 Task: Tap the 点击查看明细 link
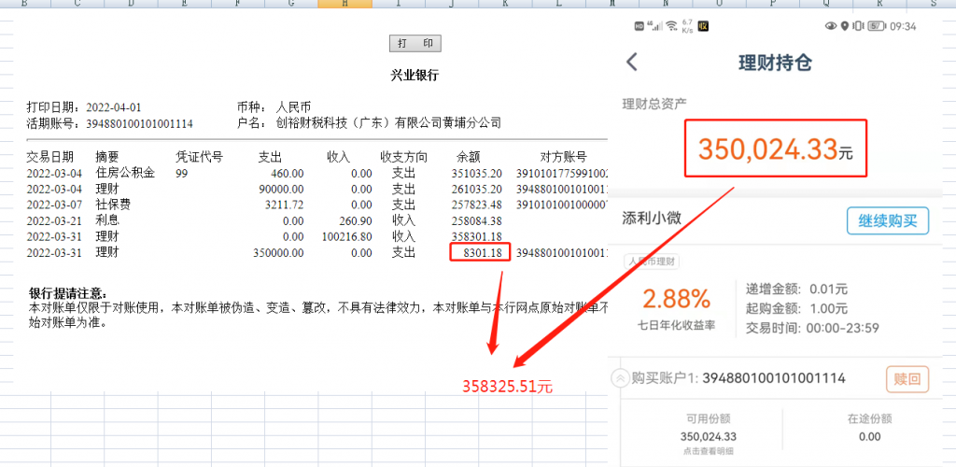pyautogui.click(x=710, y=452)
